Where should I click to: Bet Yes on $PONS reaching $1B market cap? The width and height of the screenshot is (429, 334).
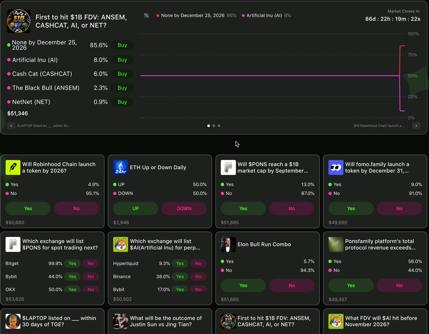pos(243,208)
